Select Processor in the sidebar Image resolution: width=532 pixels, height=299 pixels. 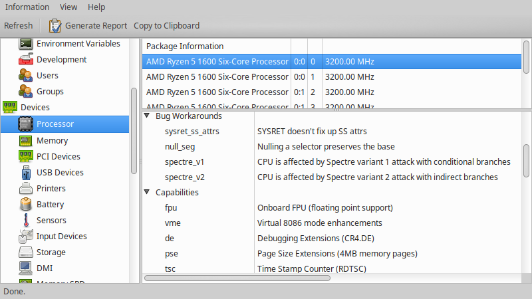pos(65,124)
